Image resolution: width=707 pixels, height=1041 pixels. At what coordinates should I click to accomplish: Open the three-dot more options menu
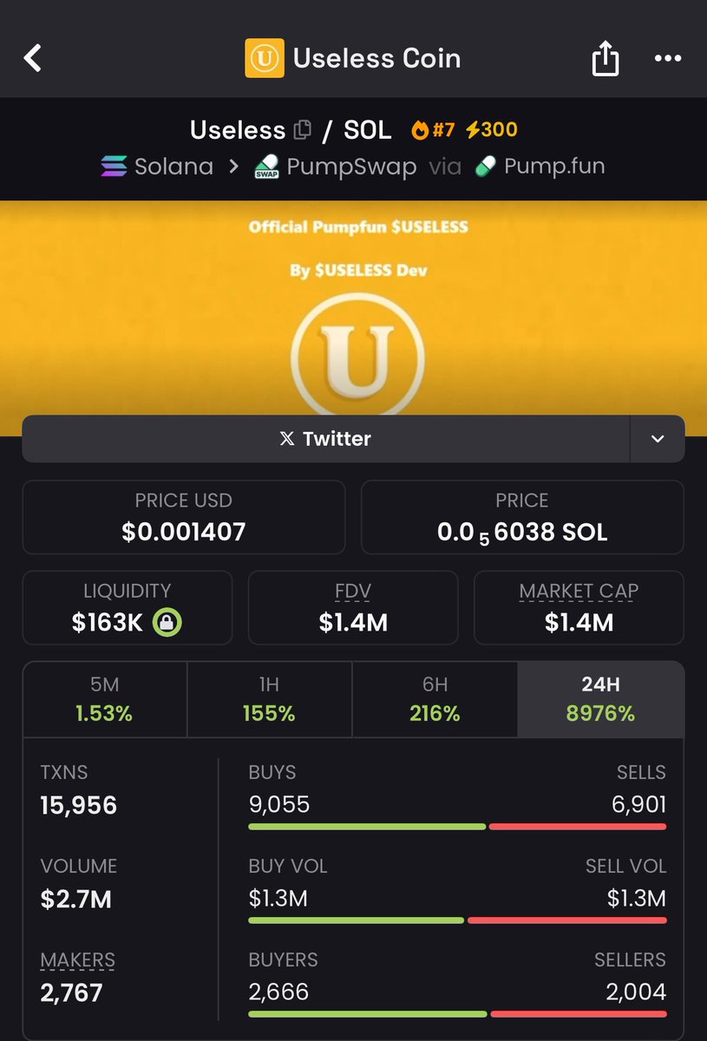coord(667,59)
